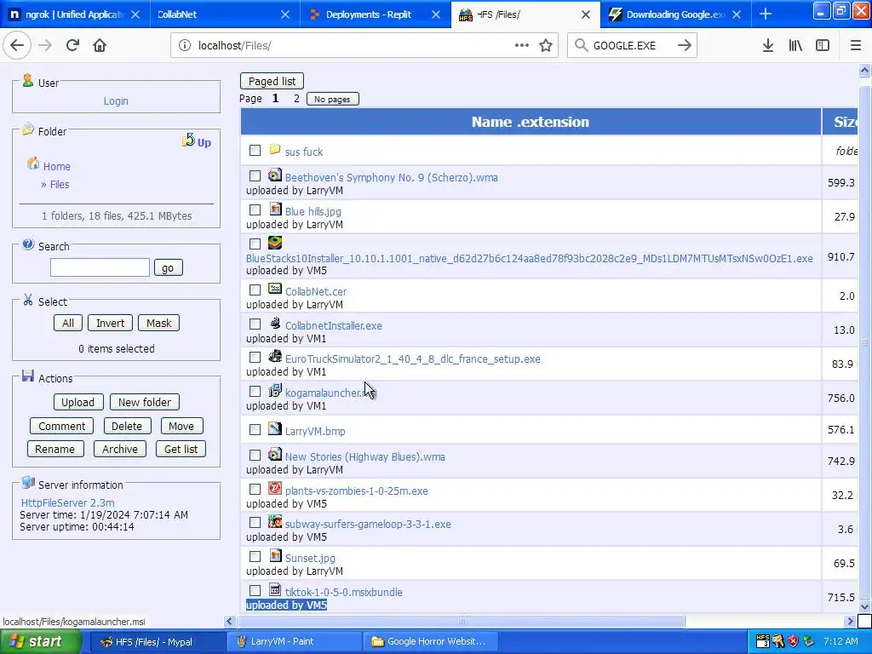This screenshot has height=654, width=872.
Task: Click the Delete action button
Action: tap(127, 426)
